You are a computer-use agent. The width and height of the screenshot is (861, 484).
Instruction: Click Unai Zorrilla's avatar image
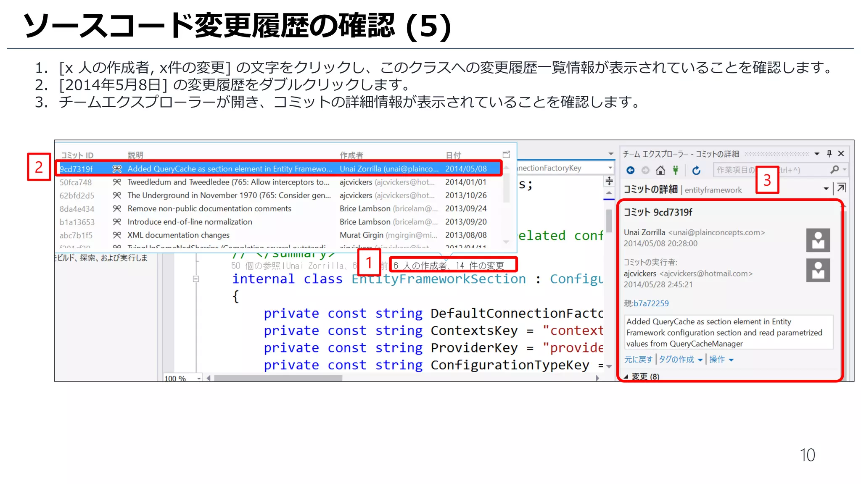[x=818, y=240]
